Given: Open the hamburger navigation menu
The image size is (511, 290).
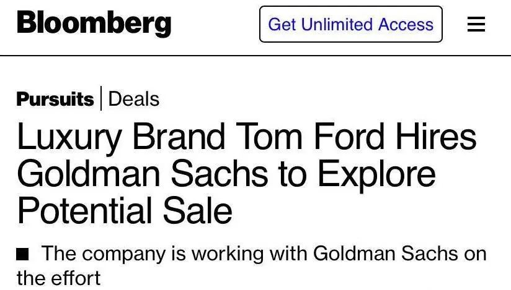Looking at the screenshot, I should 476,24.
